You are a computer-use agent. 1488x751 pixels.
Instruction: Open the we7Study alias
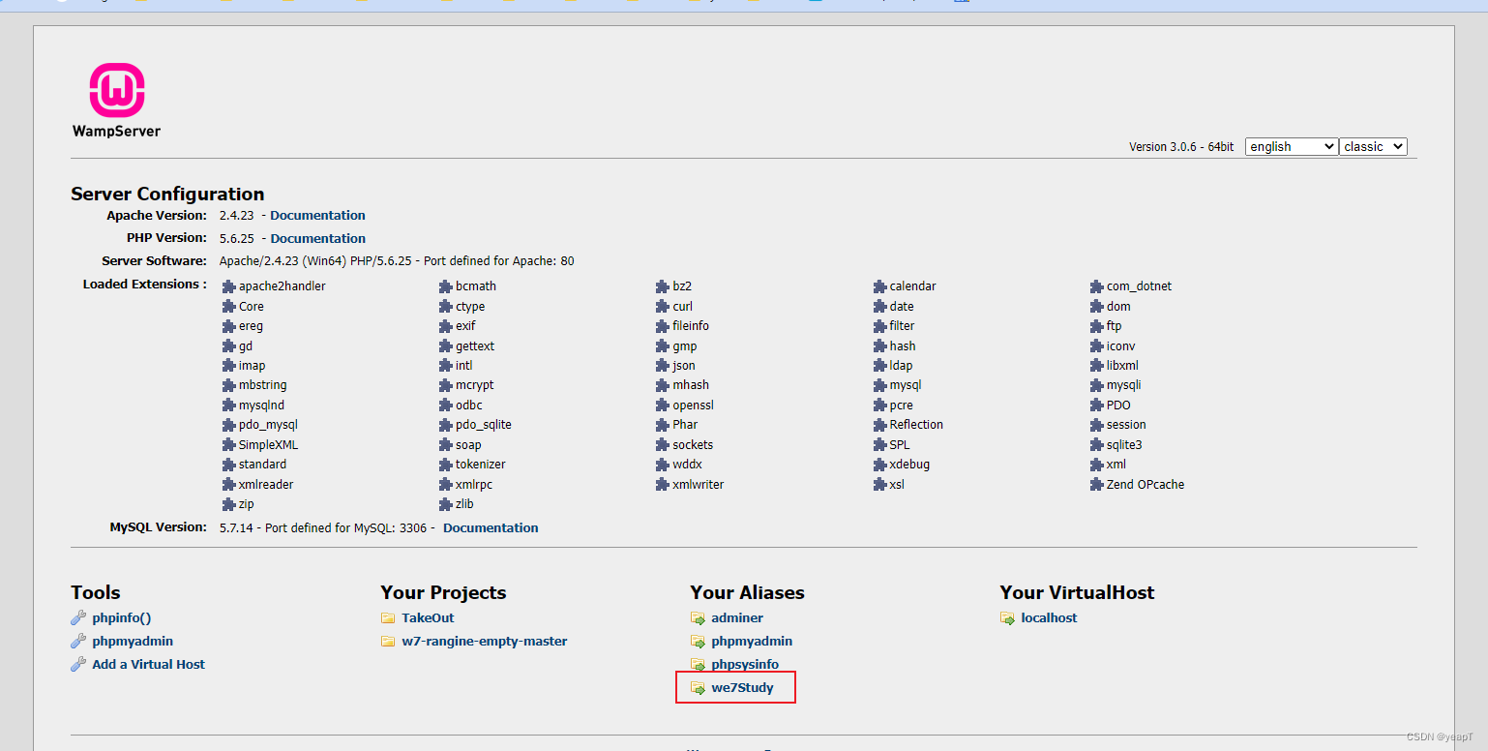(x=742, y=687)
